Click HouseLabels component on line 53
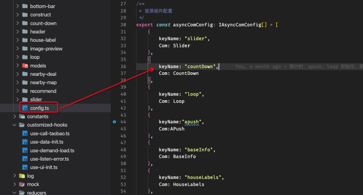This screenshot has width=363, height=195. (x=189, y=184)
